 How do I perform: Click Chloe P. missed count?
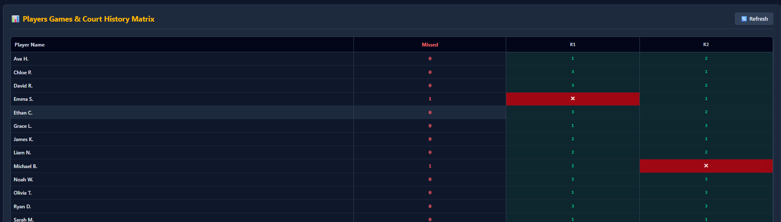pos(430,72)
